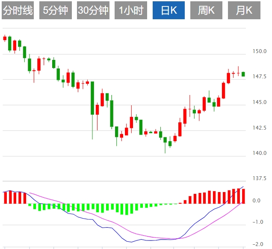
Task: Click the 0.0 MACD axis label
Action: [x=257, y=201]
